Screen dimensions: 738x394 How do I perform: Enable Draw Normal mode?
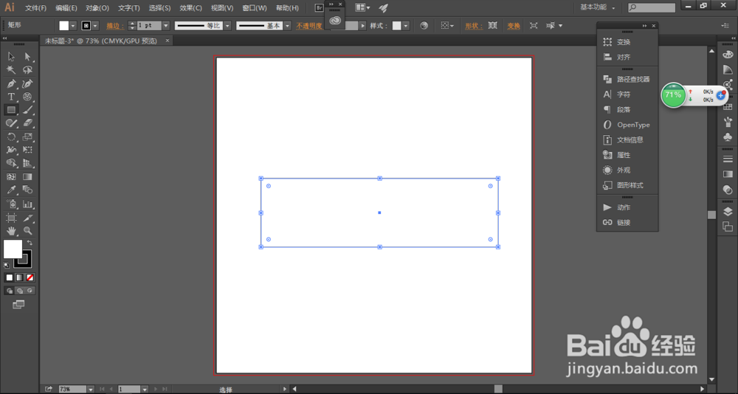(10, 291)
